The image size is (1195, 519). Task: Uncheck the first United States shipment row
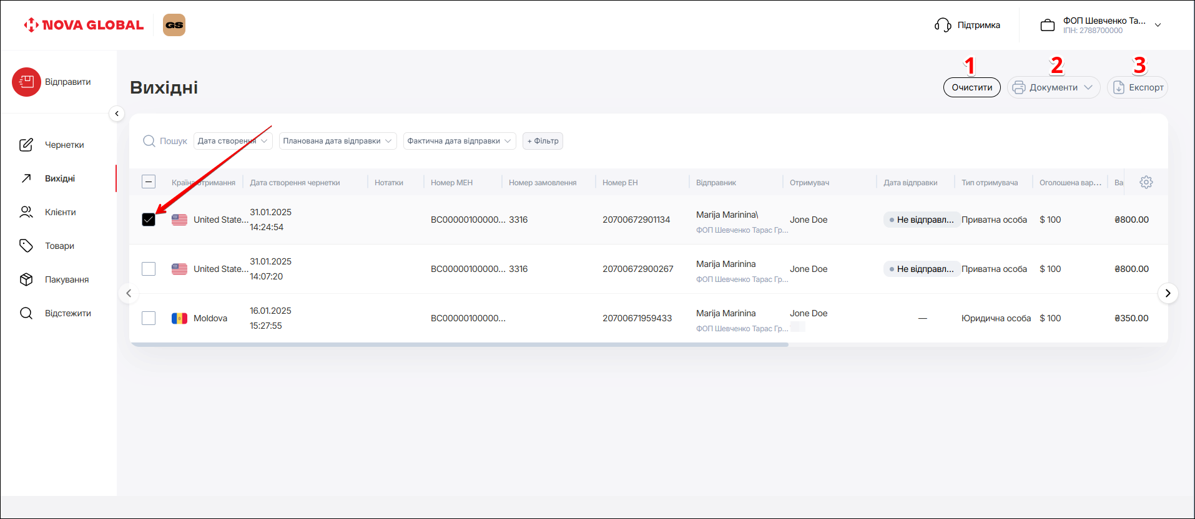click(x=149, y=220)
